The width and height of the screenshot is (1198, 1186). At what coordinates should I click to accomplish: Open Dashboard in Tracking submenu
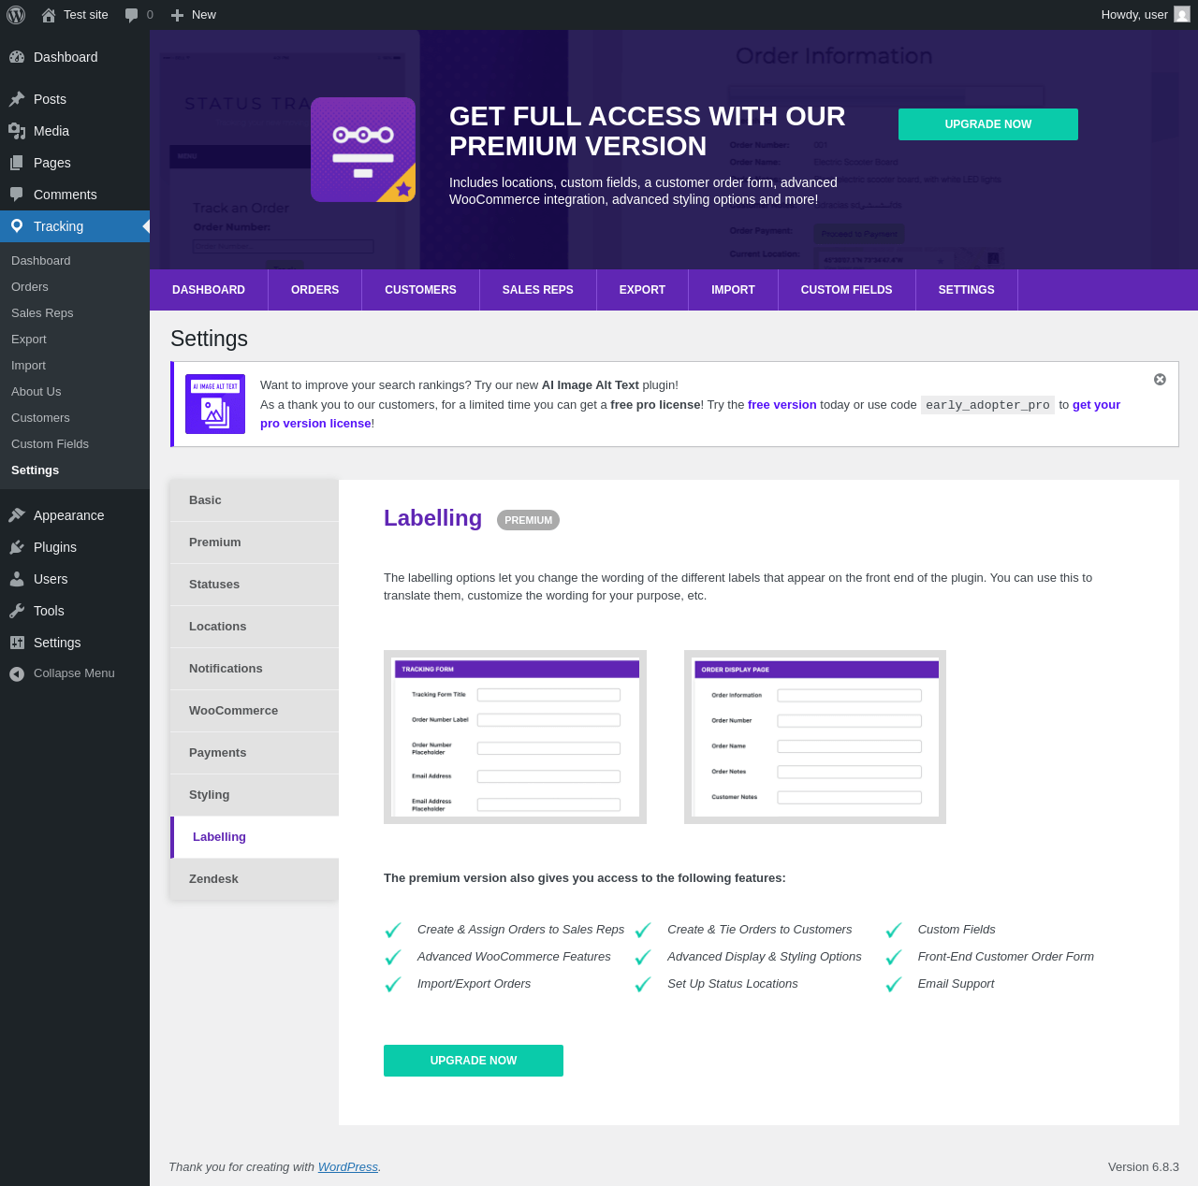(x=75, y=261)
